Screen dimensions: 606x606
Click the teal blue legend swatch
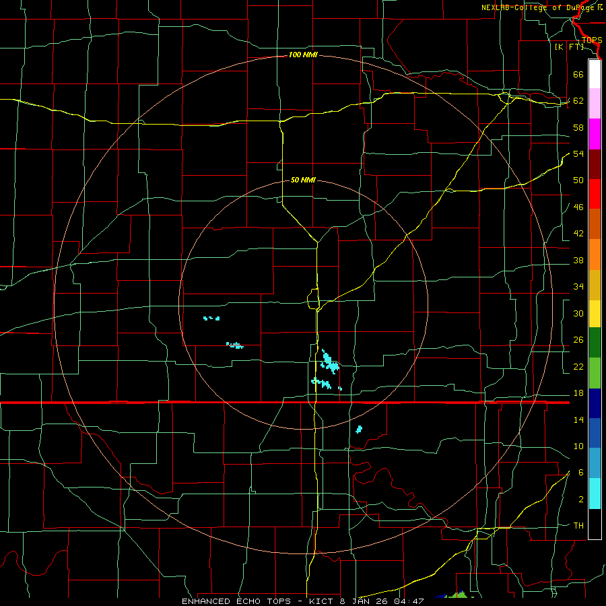(595, 463)
